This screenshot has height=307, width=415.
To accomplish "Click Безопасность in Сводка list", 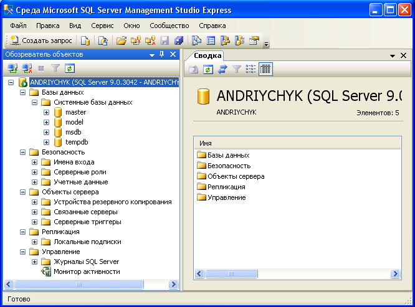I will [x=229, y=166].
